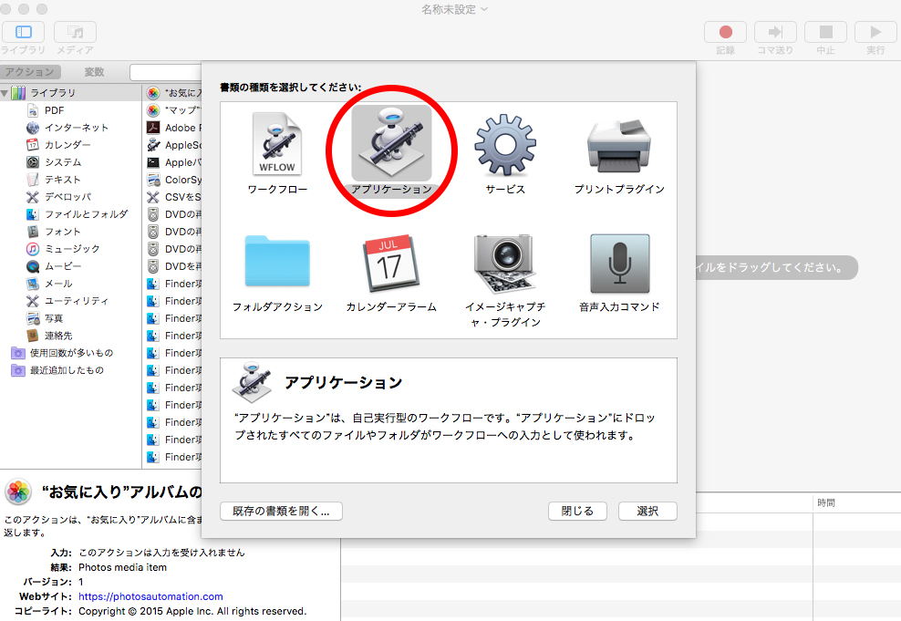Image resolution: width=901 pixels, height=621 pixels.
Task: Choose the フォルダアクション folder icon
Action: pos(277,263)
